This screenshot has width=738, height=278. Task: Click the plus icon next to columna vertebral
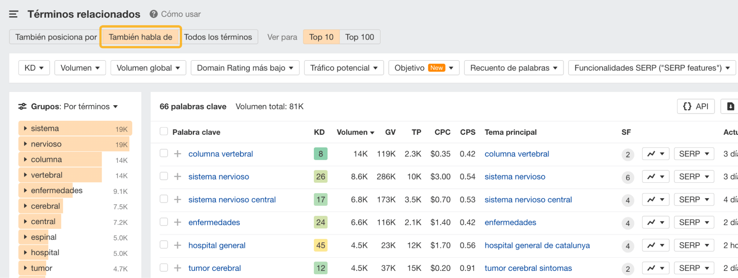pos(178,154)
